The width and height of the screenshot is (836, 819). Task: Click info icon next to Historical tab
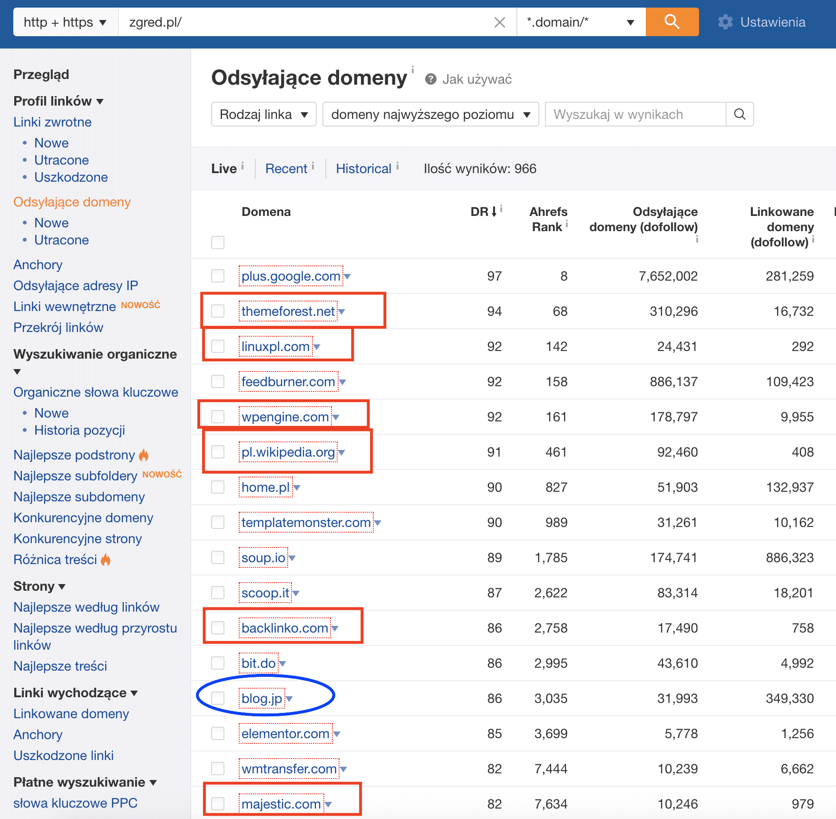click(x=398, y=166)
